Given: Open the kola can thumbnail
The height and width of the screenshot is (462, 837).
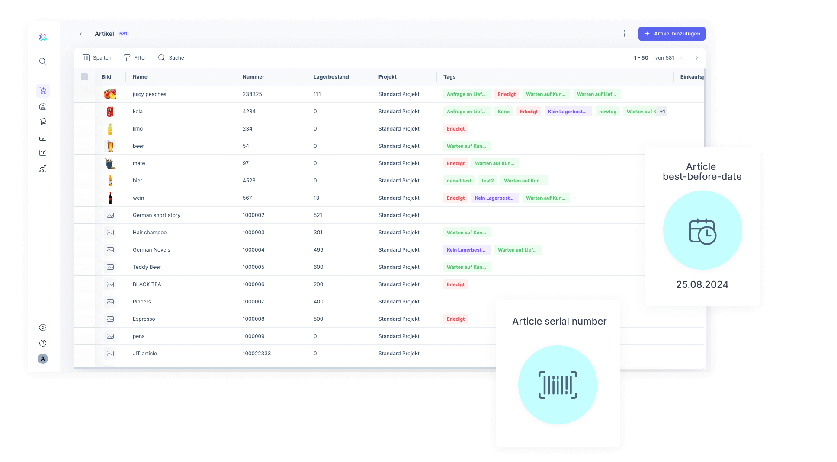Looking at the screenshot, I should pyautogui.click(x=110, y=112).
